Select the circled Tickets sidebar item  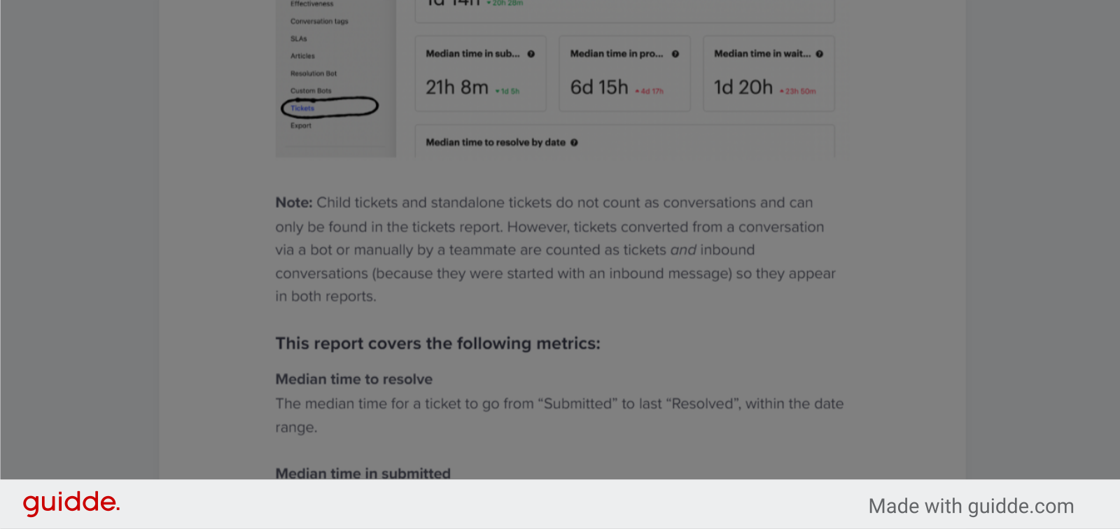tap(302, 108)
